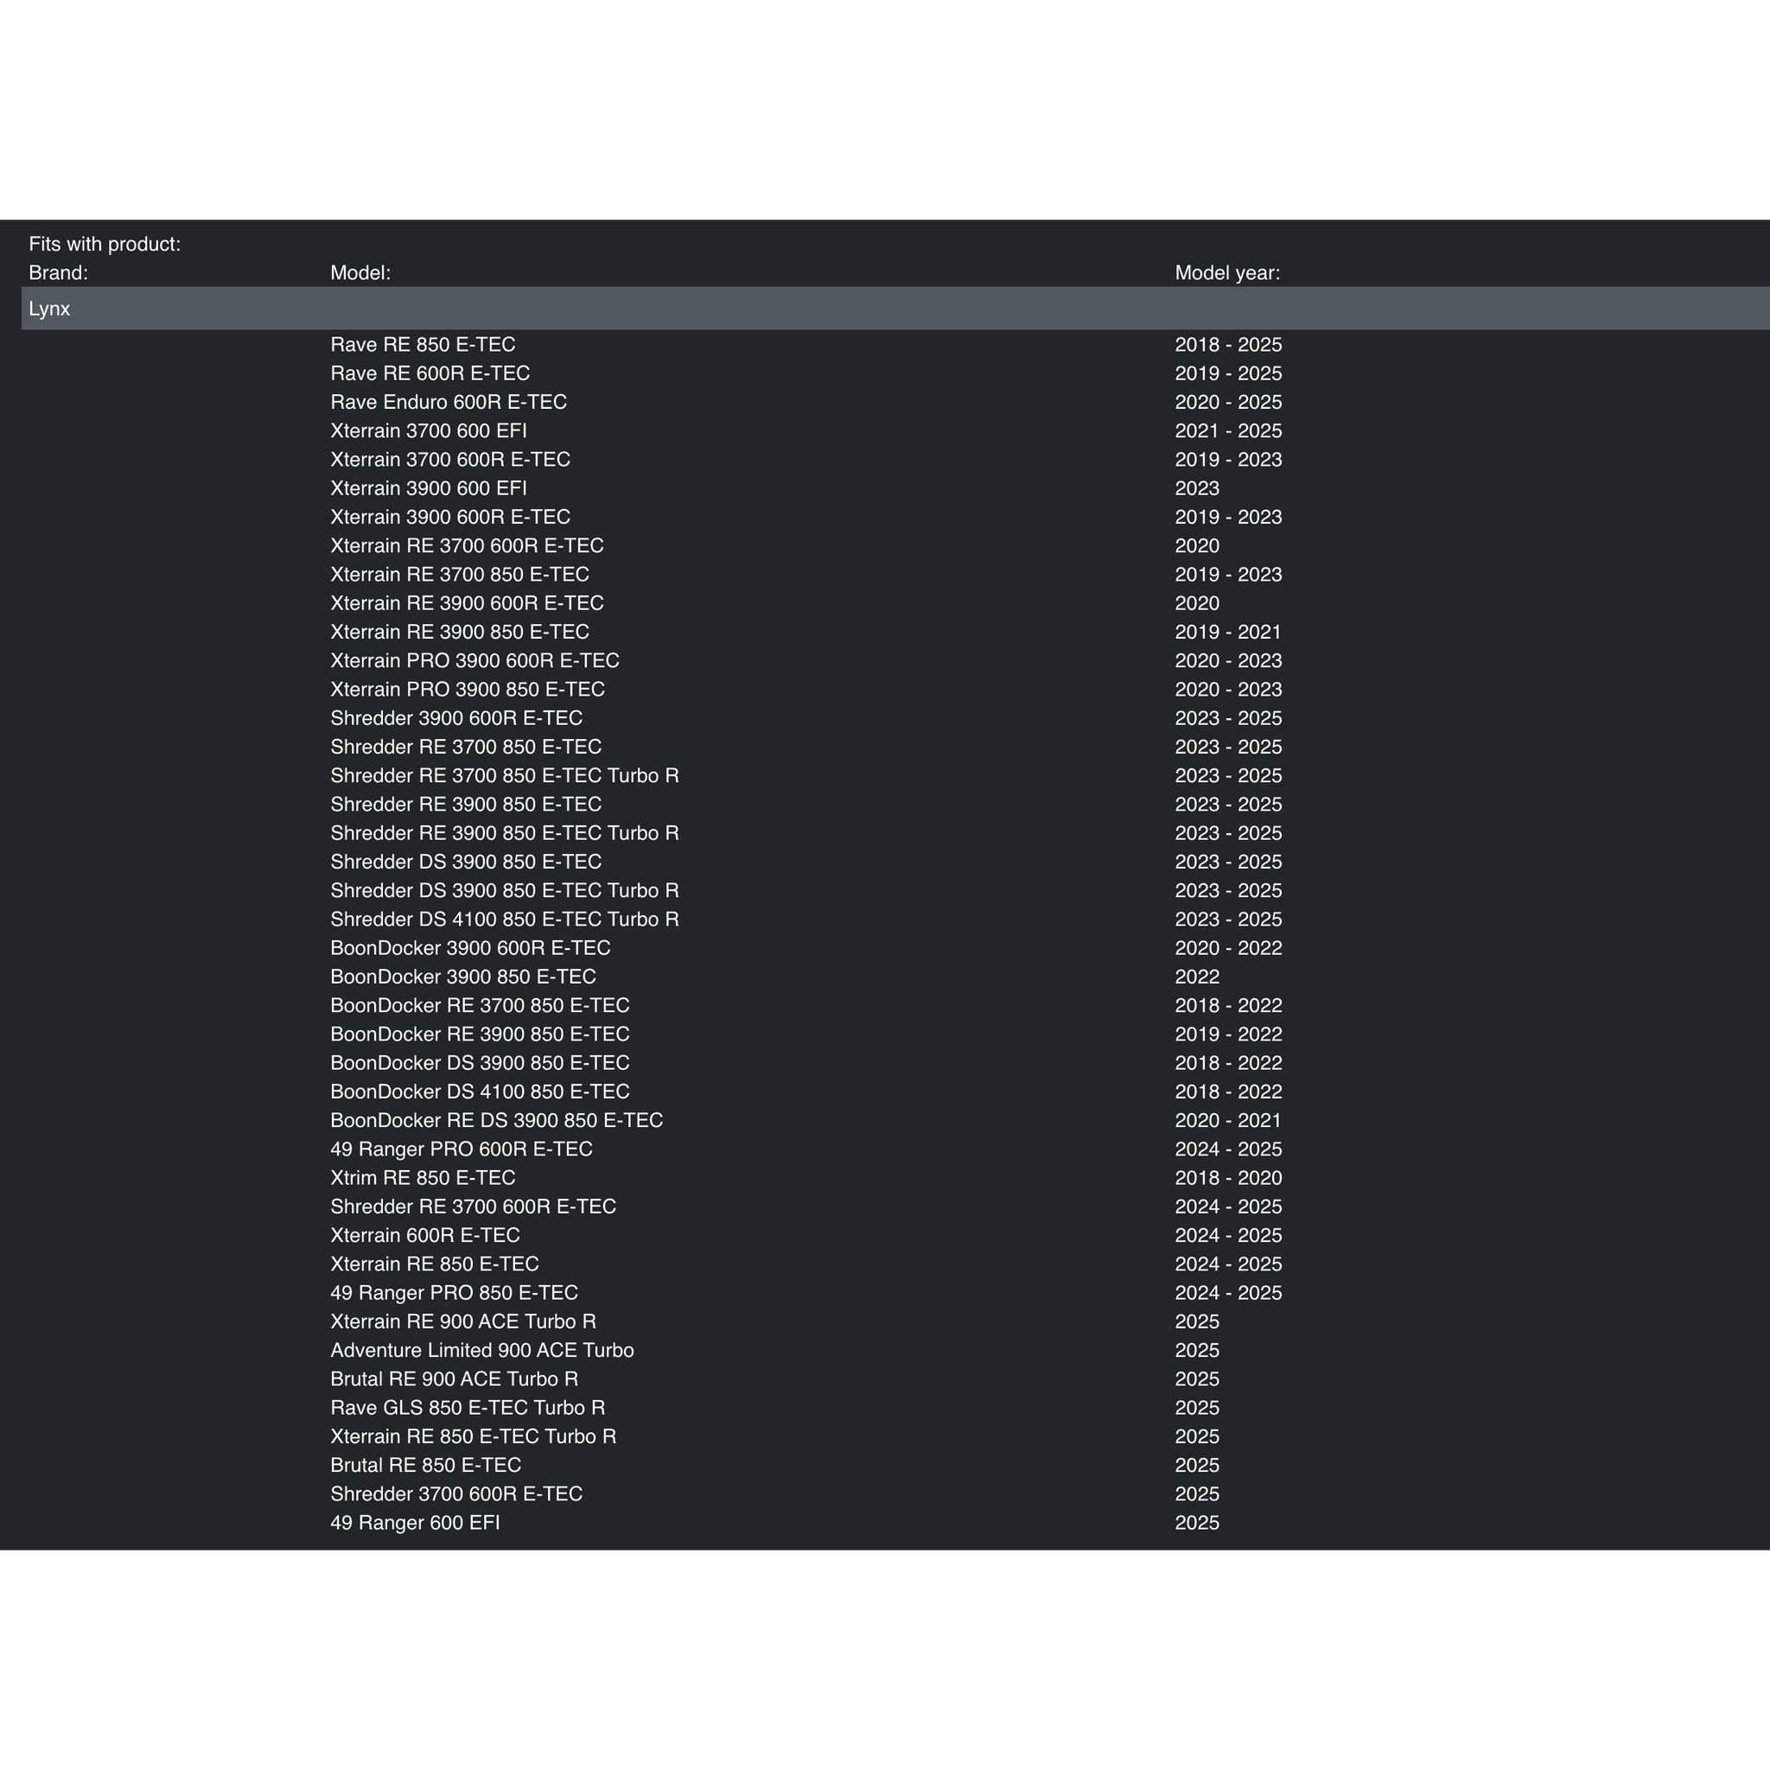1770x1770 pixels.
Task: Select Brutal RE 850 E-TEC entry
Action: coord(425,1465)
